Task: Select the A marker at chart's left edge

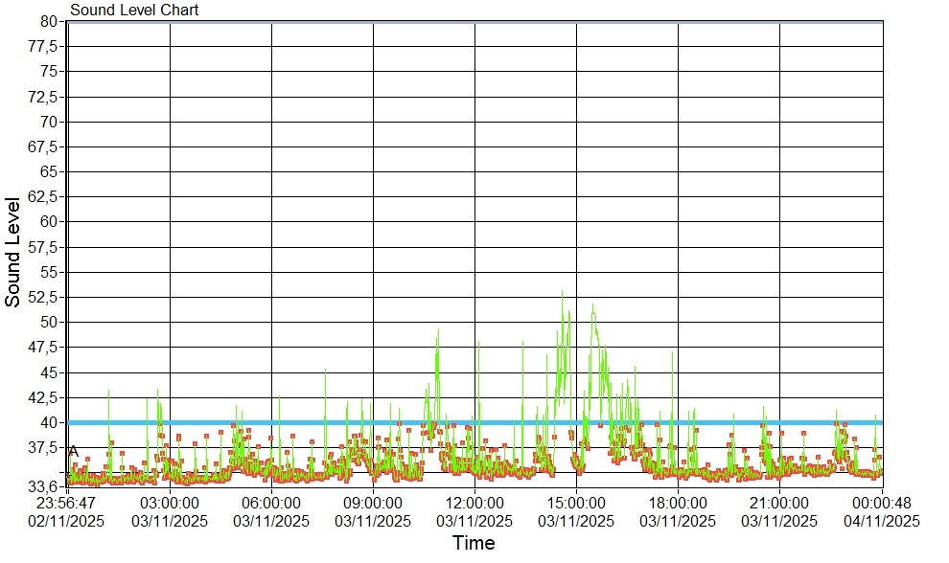Action: coord(73,451)
